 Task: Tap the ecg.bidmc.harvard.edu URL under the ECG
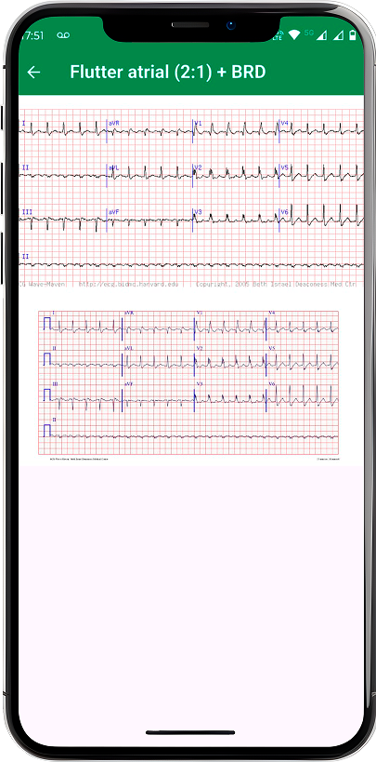(x=133, y=284)
